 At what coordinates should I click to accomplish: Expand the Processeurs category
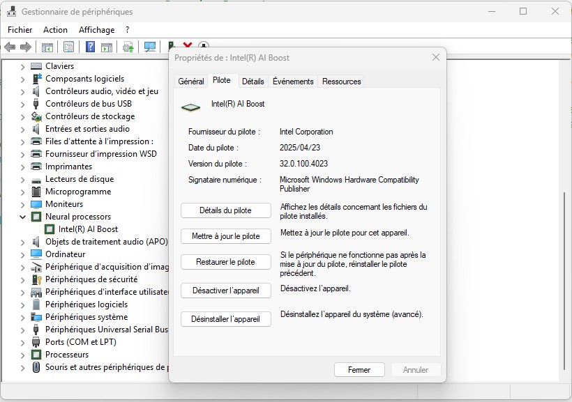tap(22, 355)
